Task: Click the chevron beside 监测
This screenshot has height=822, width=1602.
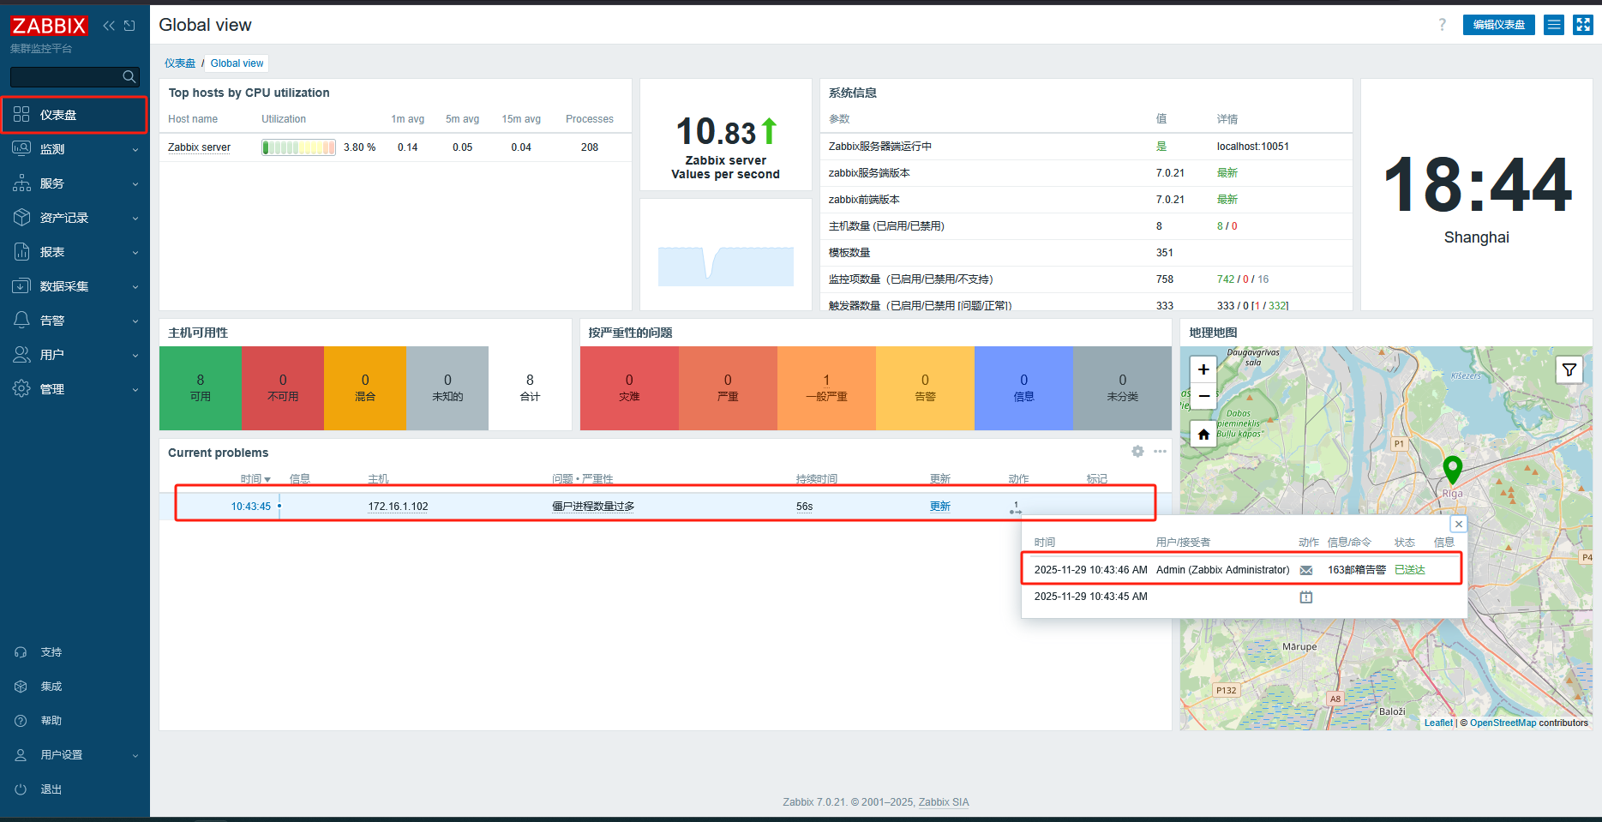Action: (x=135, y=150)
